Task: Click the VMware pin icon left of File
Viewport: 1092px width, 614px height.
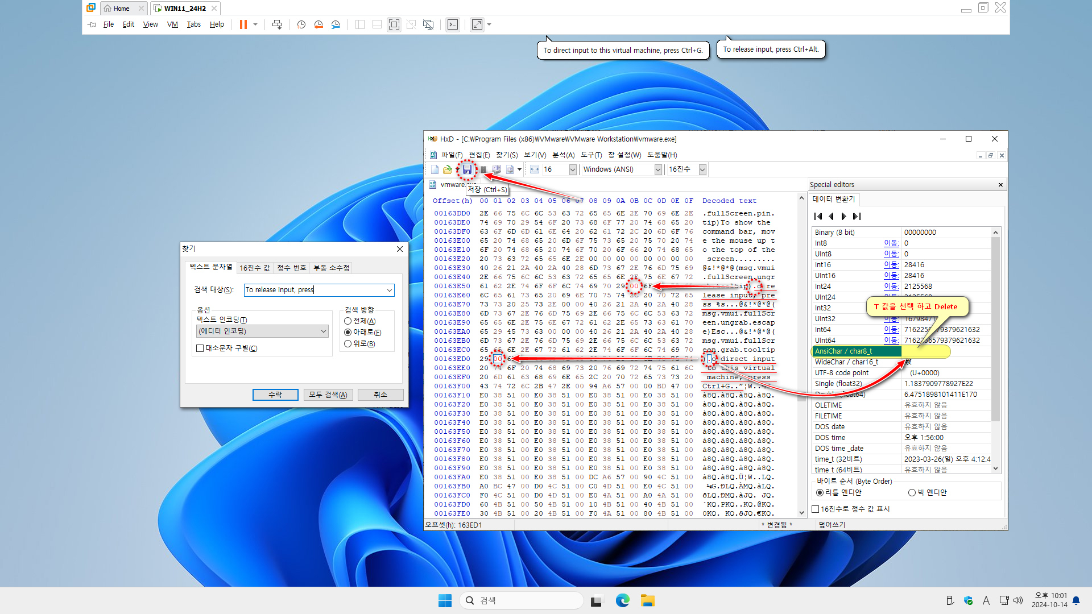Action: (92, 24)
